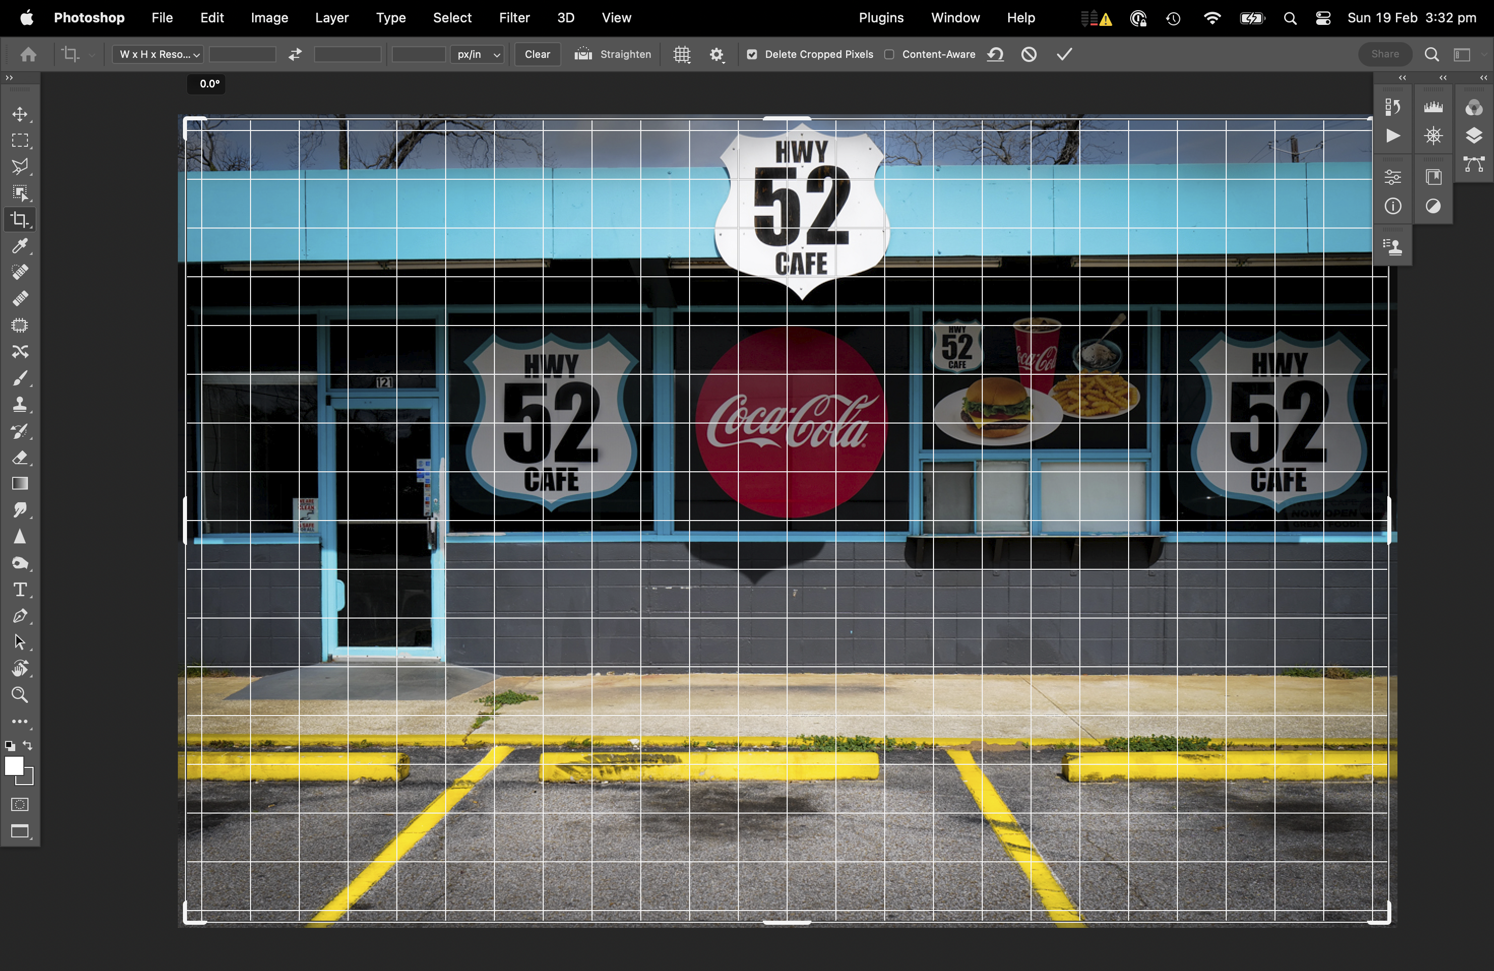Select the Eyedropper tool

20,246
